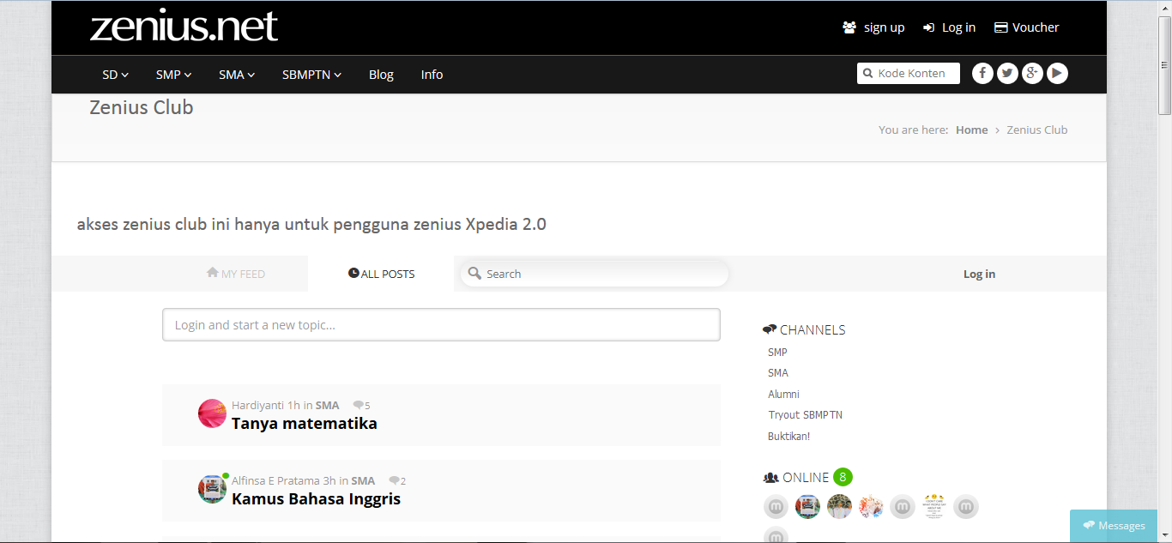Click the sign up link

click(x=873, y=27)
